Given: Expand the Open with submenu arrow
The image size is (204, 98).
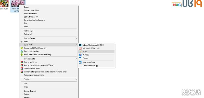Looking at the screenshot, I should 76,45.
